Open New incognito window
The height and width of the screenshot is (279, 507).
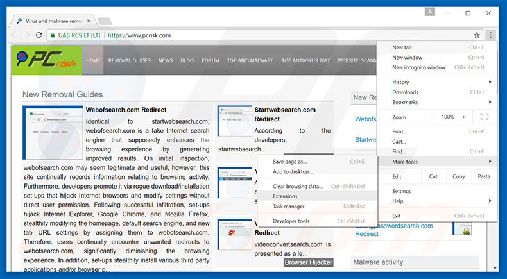436,67
